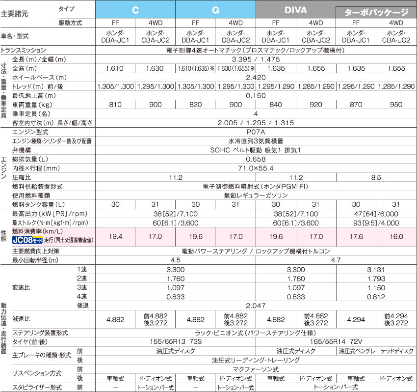
Task: Click the 155/65R13 73S tire size
Action: [x=175, y=342]
